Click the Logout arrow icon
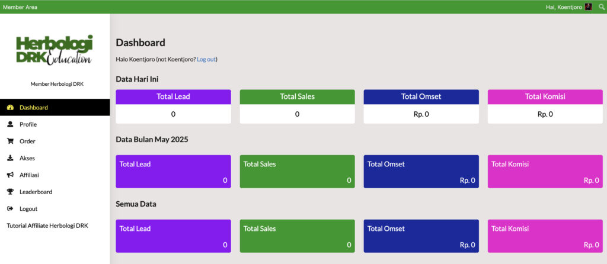 pyautogui.click(x=11, y=209)
